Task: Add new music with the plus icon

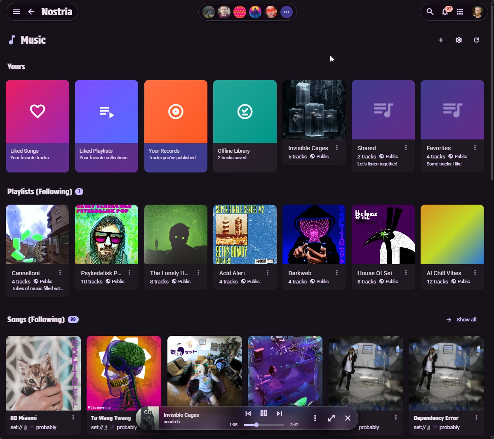Action: pos(441,40)
